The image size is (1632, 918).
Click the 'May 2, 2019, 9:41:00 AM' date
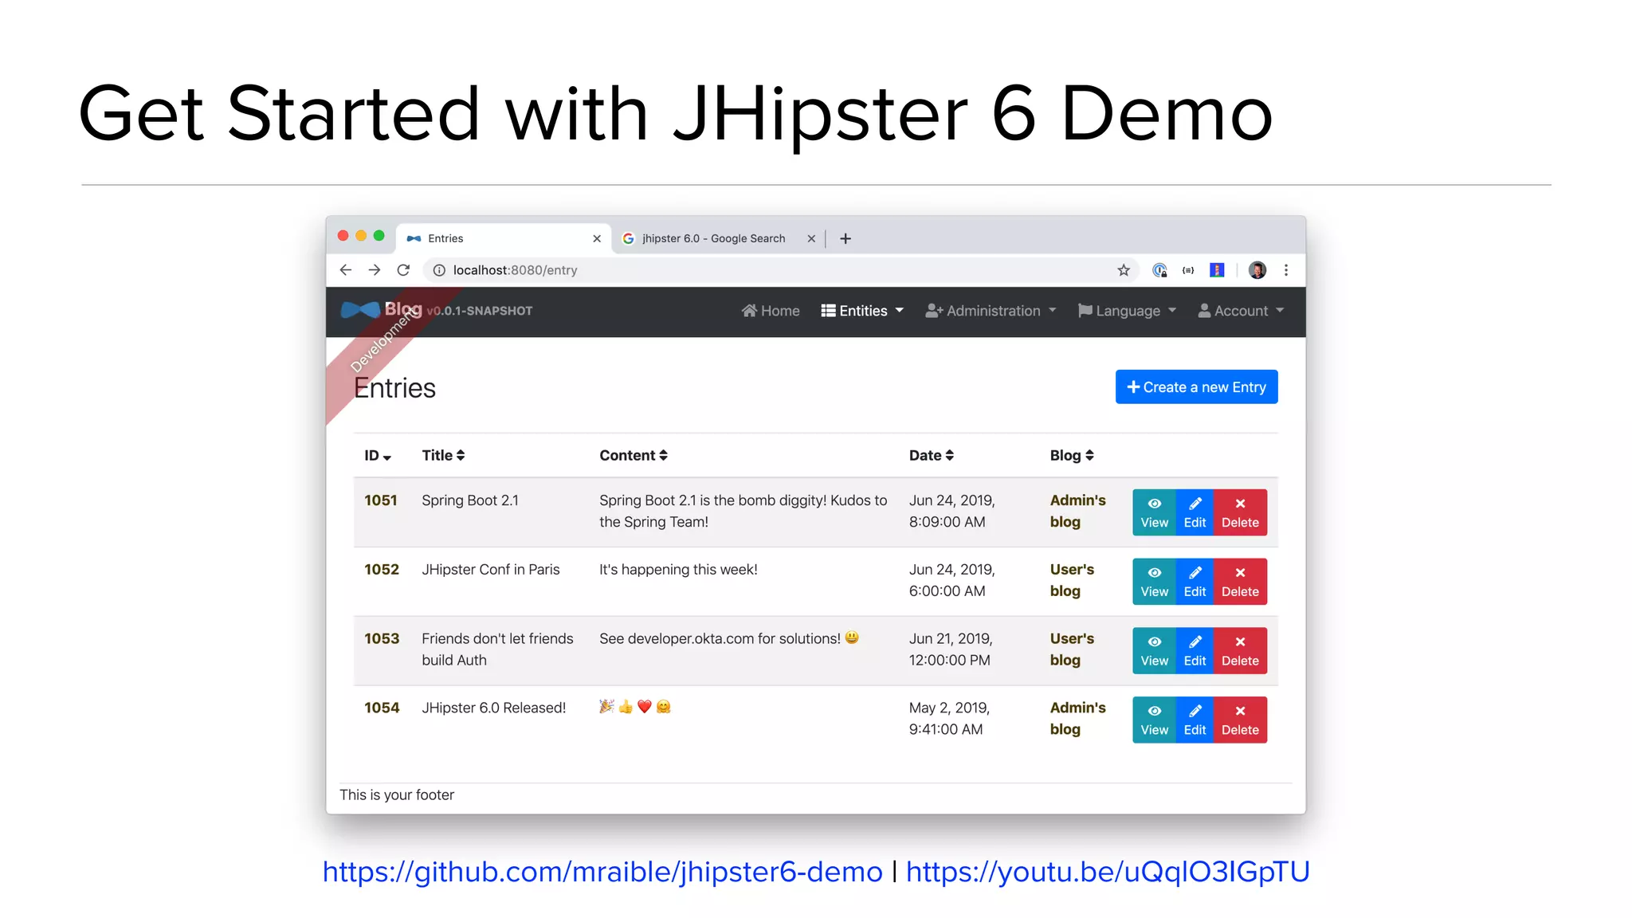tap(949, 719)
